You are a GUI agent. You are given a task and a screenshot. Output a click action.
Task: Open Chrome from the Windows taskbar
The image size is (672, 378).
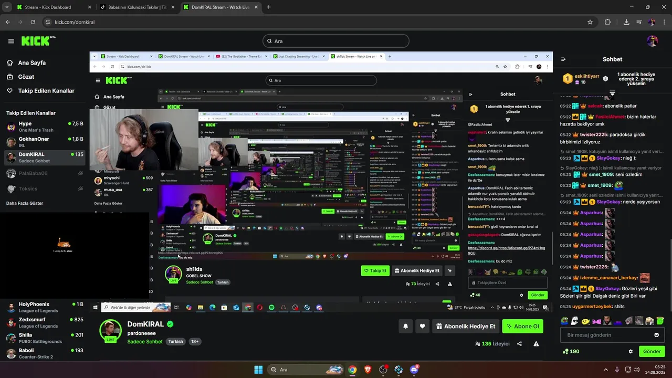[x=352, y=370]
